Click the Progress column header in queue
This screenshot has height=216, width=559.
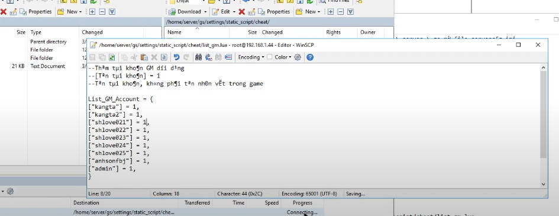tap(302, 203)
